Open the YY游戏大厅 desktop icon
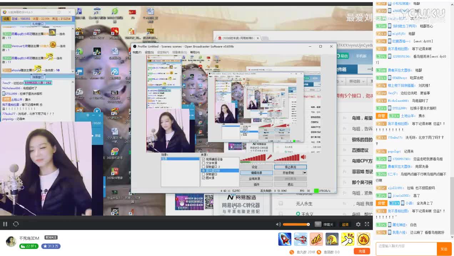454x256 pixels. [115, 113]
